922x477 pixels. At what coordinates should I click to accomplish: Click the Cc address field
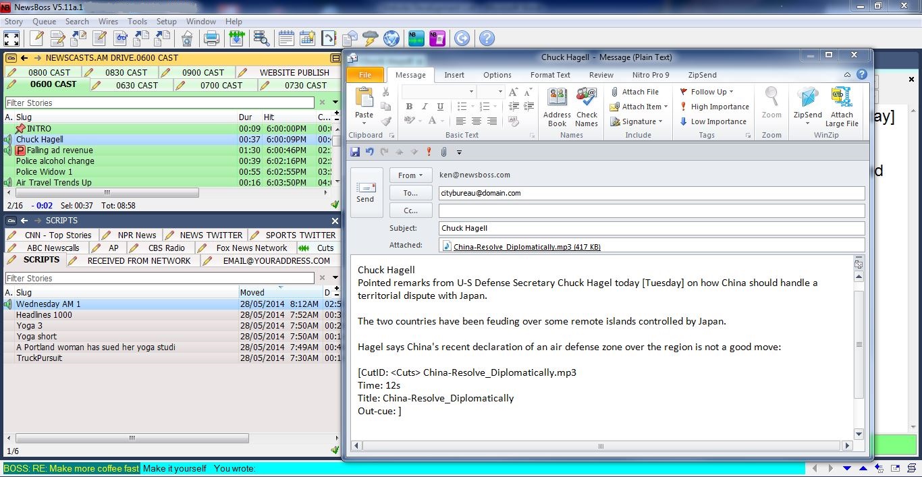coord(651,211)
